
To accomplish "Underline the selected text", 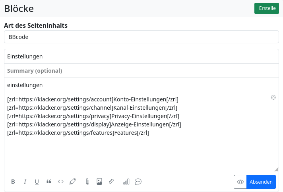I will [37, 182].
